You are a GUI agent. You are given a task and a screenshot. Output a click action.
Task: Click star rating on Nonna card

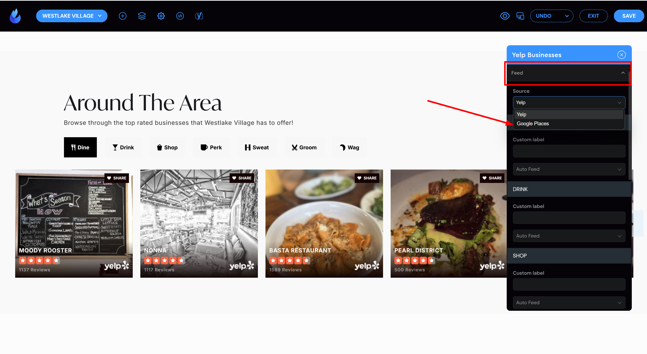coord(165,260)
